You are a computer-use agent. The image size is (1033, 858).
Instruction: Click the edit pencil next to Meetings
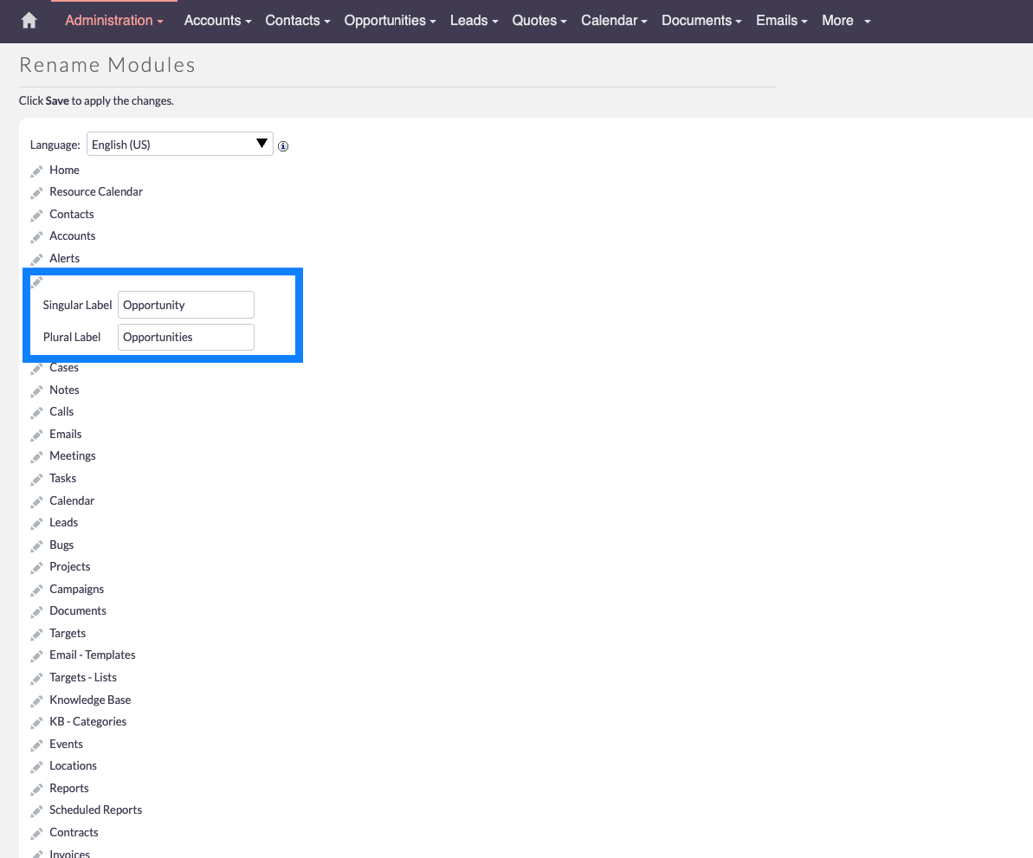coord(36,456)
